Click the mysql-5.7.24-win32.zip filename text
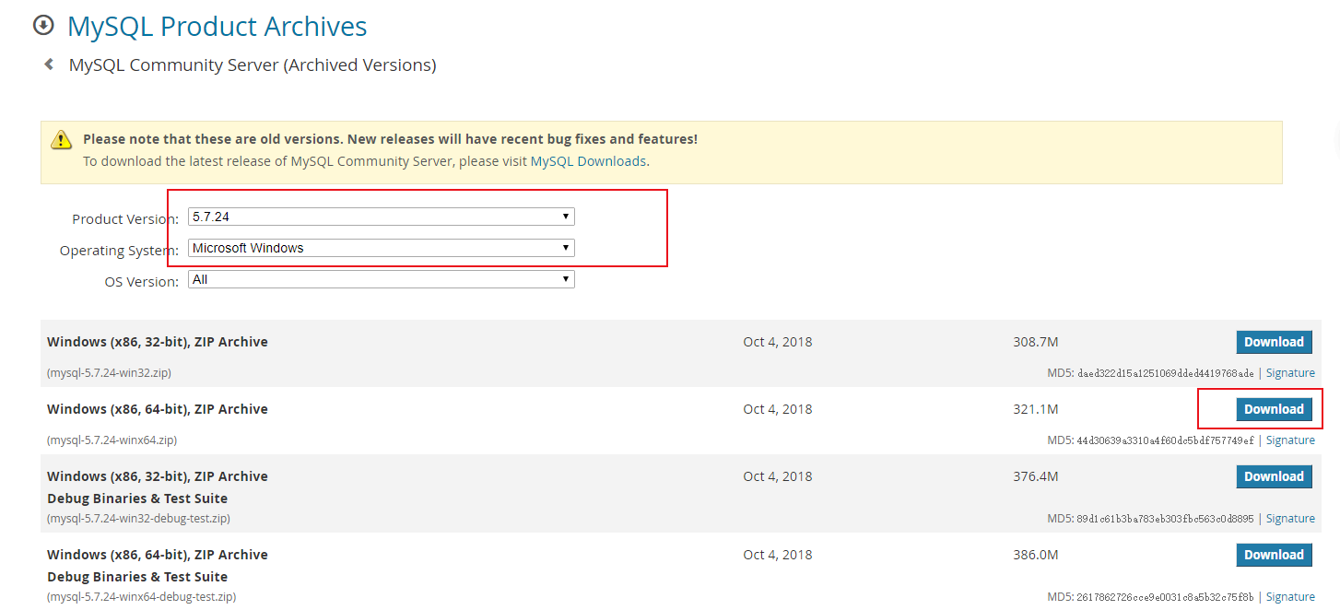Viewport: 1340px width, 610px height. pos(109,373)
